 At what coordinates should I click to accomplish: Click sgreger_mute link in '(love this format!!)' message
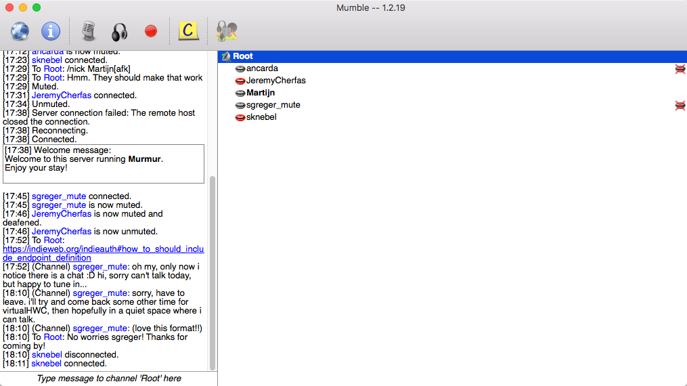coord(100,328)
